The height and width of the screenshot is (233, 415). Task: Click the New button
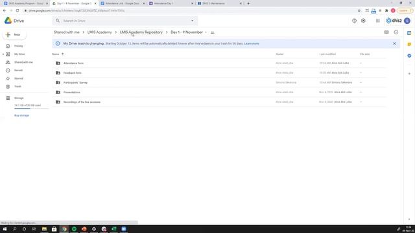pos(14,34)
